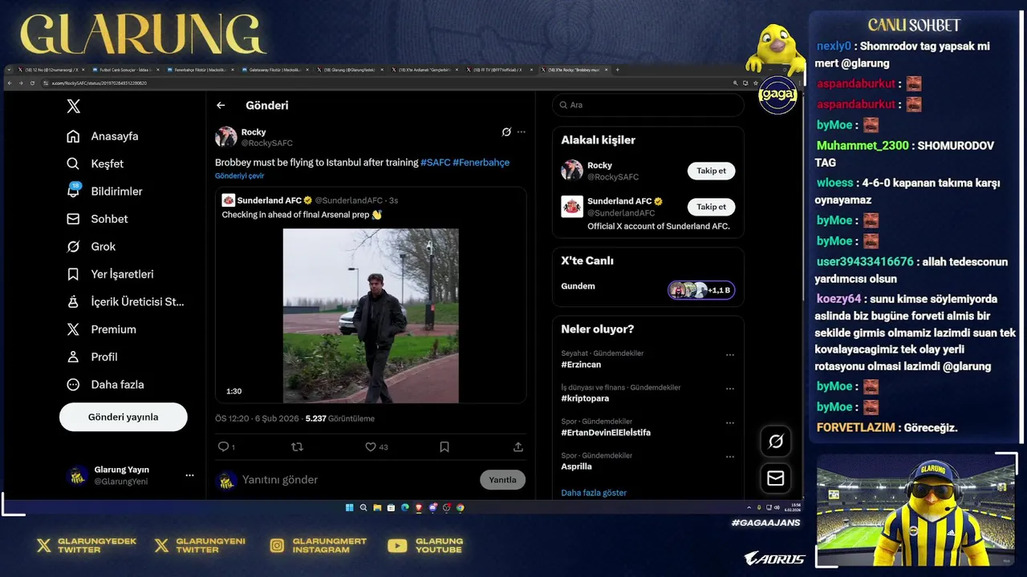Switch to Galatasaray Fikstür browser tab
This screenshot has height=577, width=1027.
pos(275,71)
